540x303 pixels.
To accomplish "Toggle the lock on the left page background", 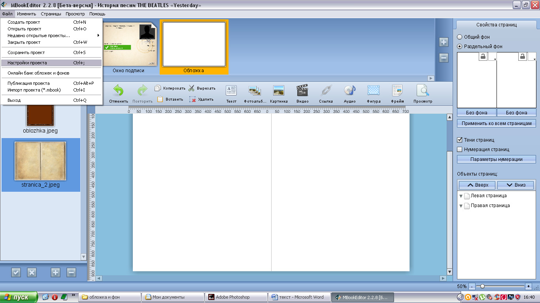I will tap(483, 56).
